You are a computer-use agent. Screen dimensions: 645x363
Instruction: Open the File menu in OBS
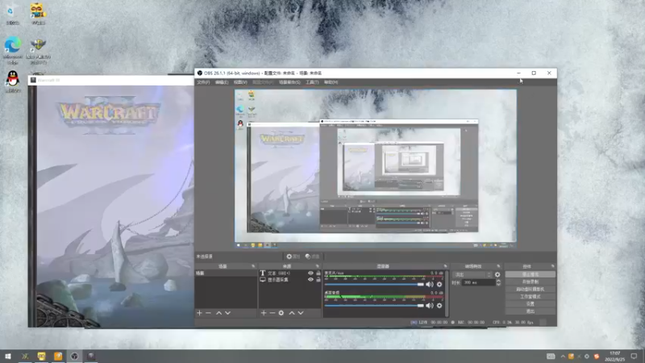203,82
